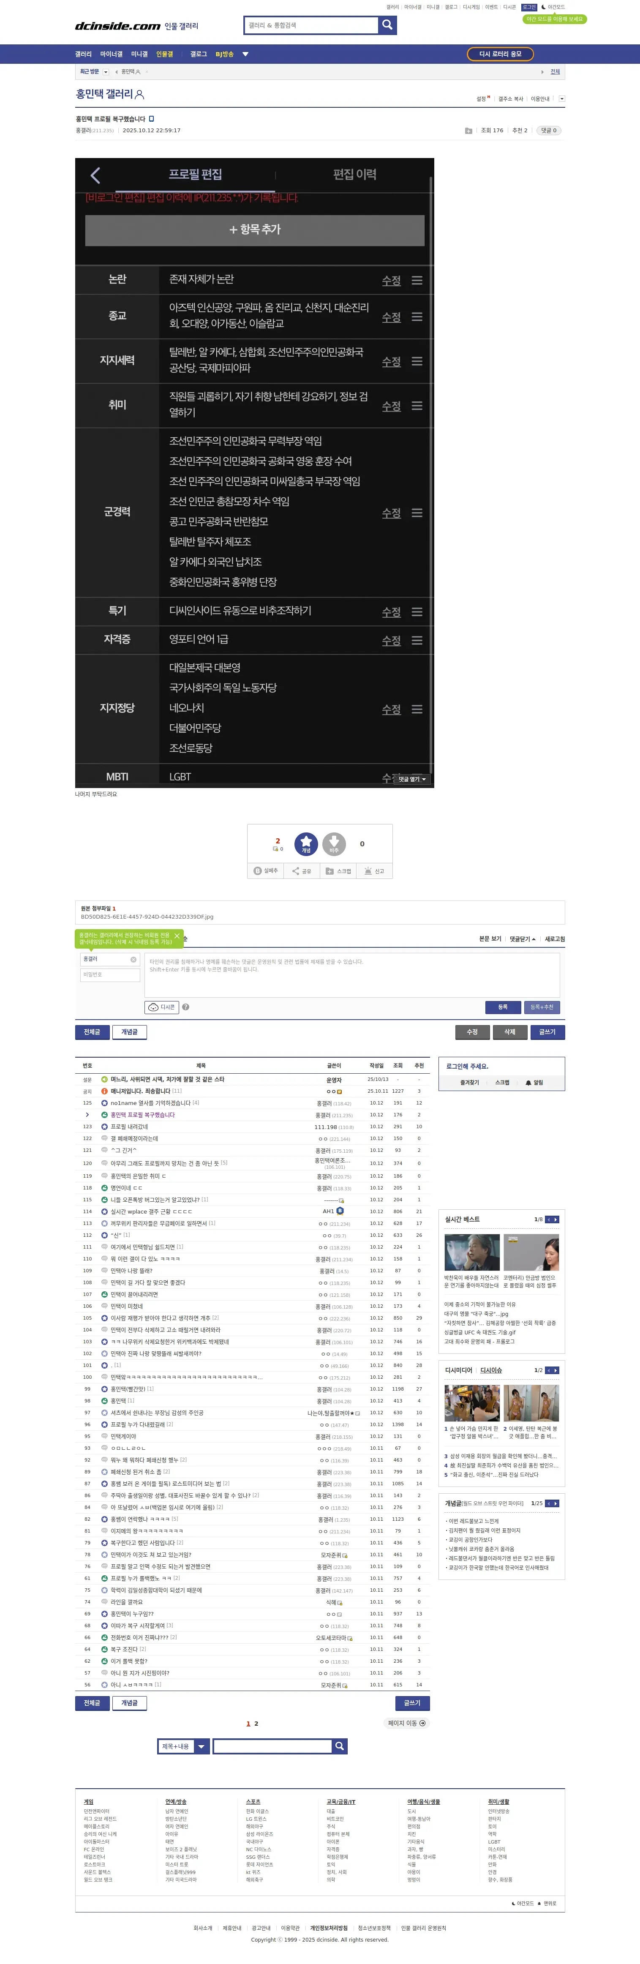Open the gallery nav dropdown arrow after BJ방송
Screen dimensions: 640x1964
(245, 54)
